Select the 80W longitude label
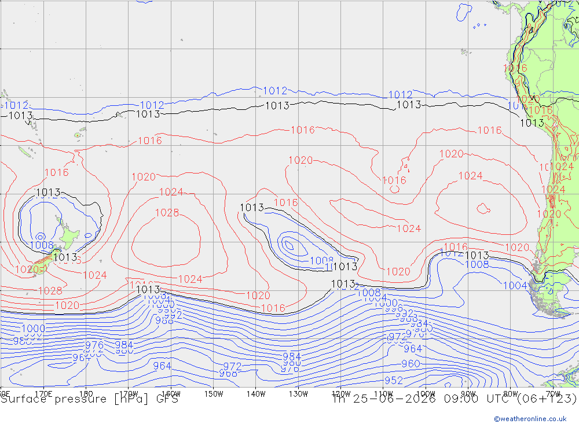Screen dimensions: 579x424 511,394
